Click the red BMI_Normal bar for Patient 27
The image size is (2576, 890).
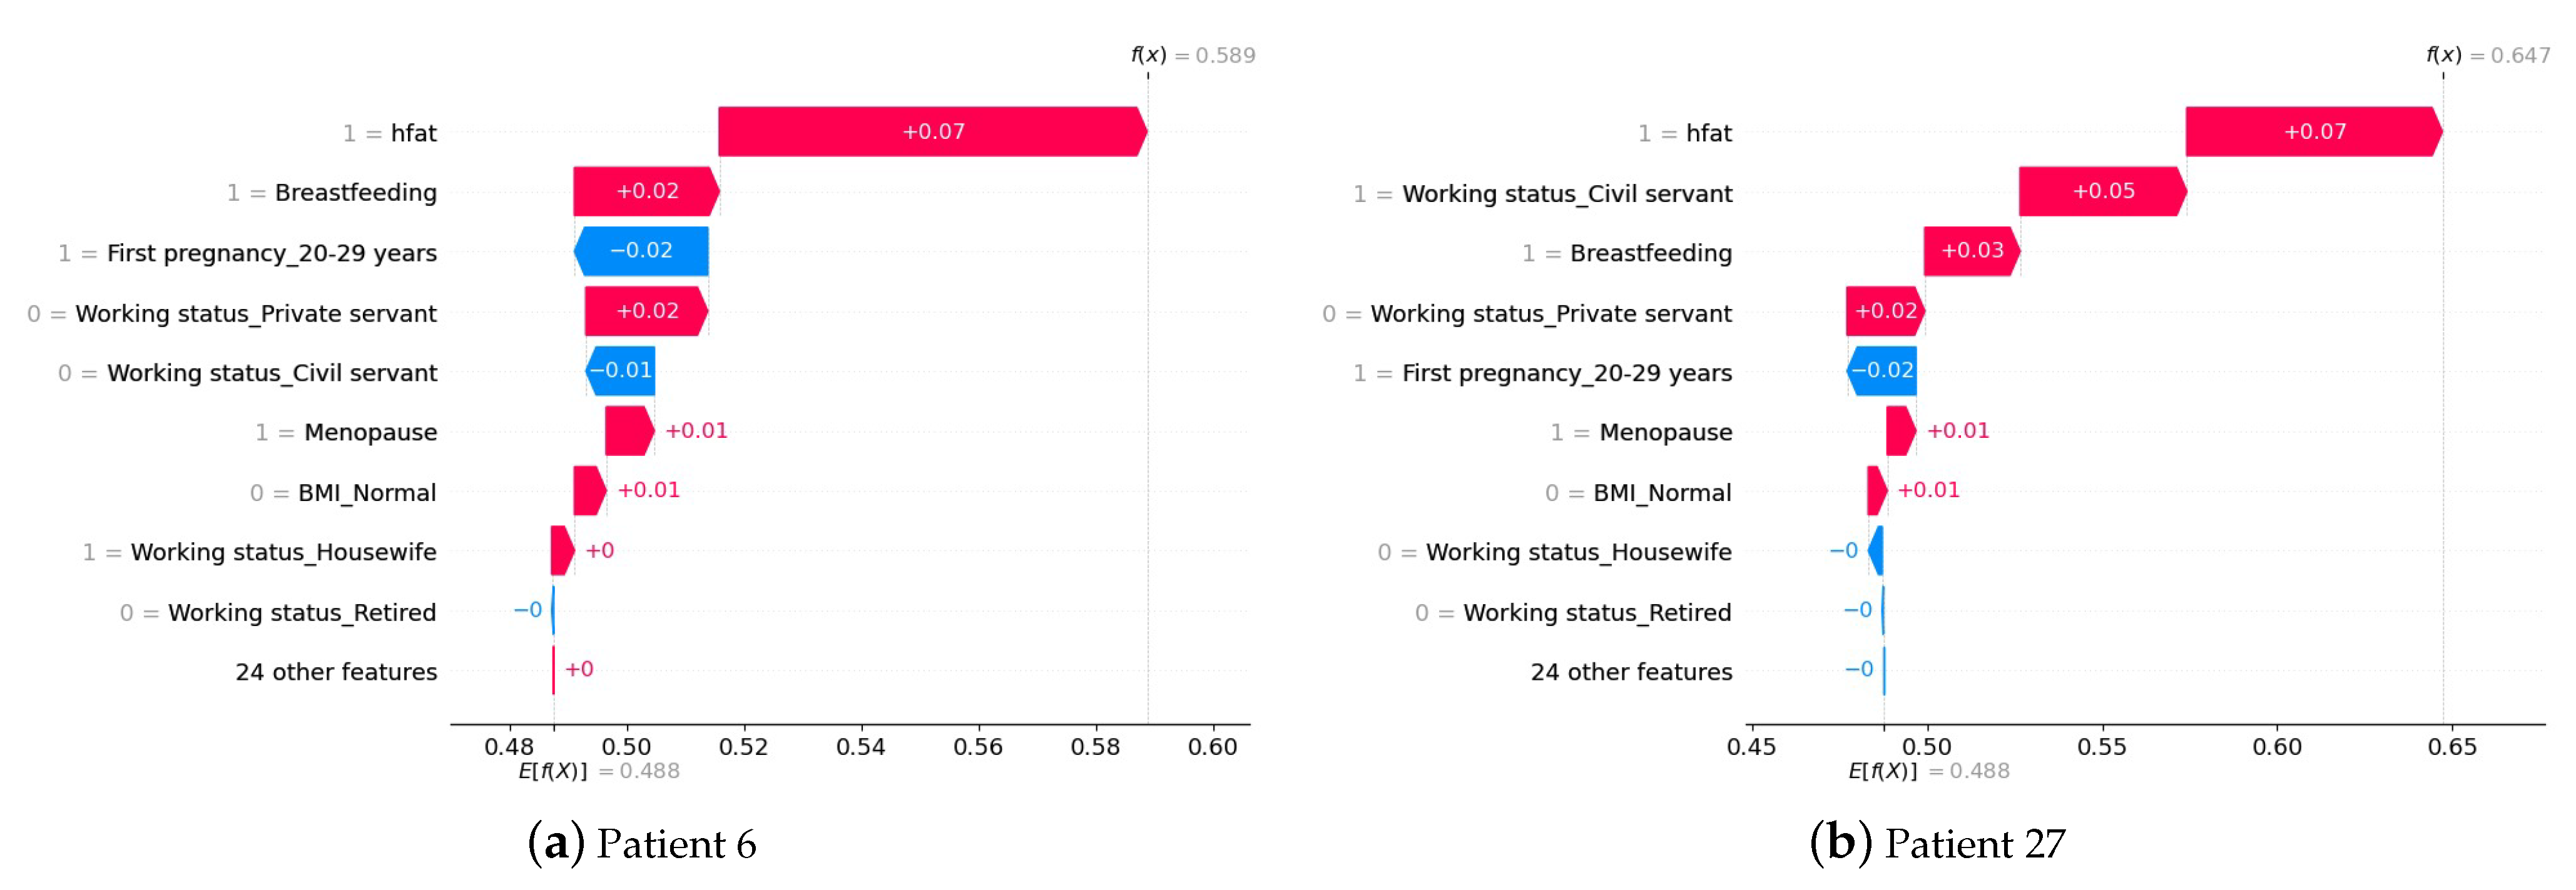1876,491
